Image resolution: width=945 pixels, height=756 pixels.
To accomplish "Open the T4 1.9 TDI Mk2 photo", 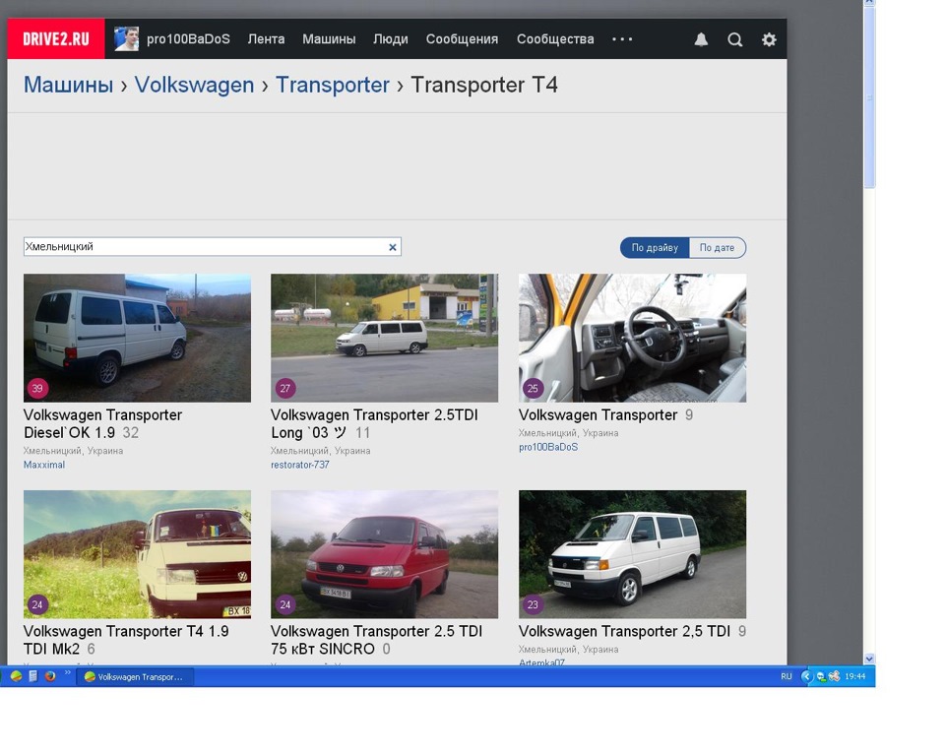I will (x=137, y=554).
